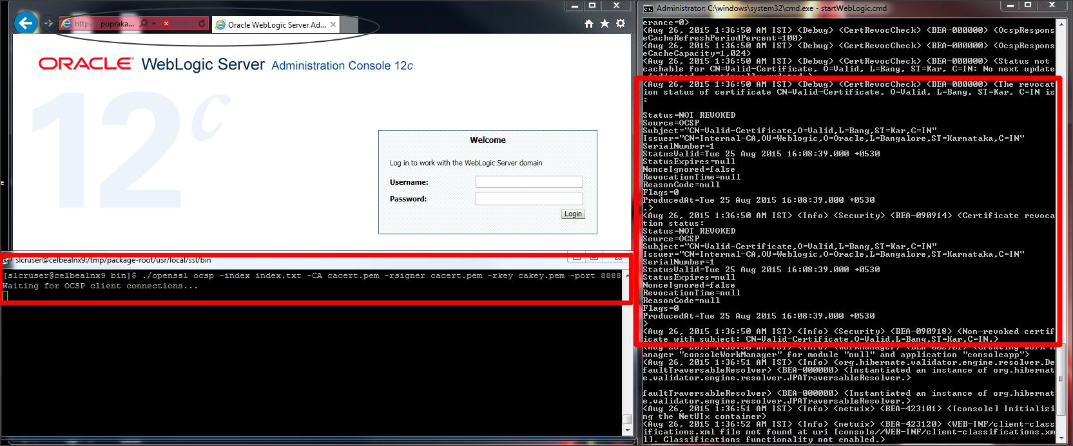Click the terminal scrollbar thumb
This screenshot has height=446, width=1073.
coord(627,419)
